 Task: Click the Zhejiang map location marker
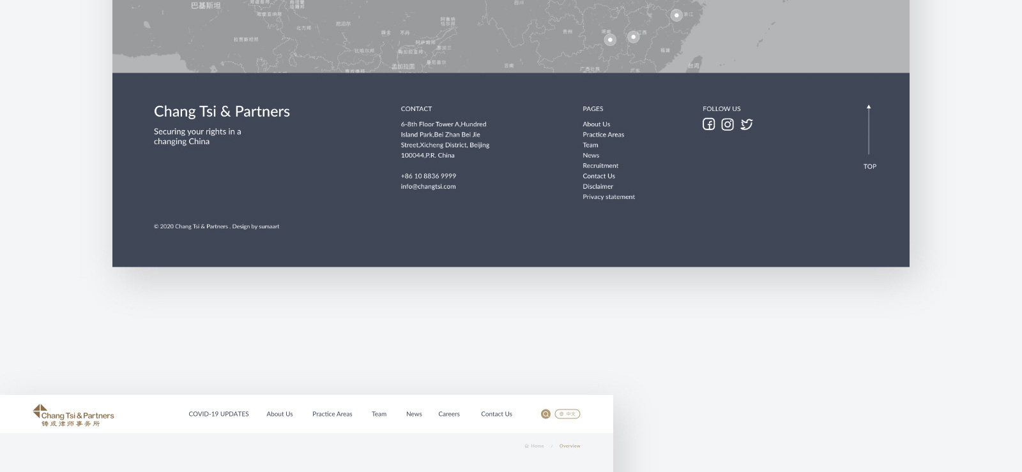point(676,15)
